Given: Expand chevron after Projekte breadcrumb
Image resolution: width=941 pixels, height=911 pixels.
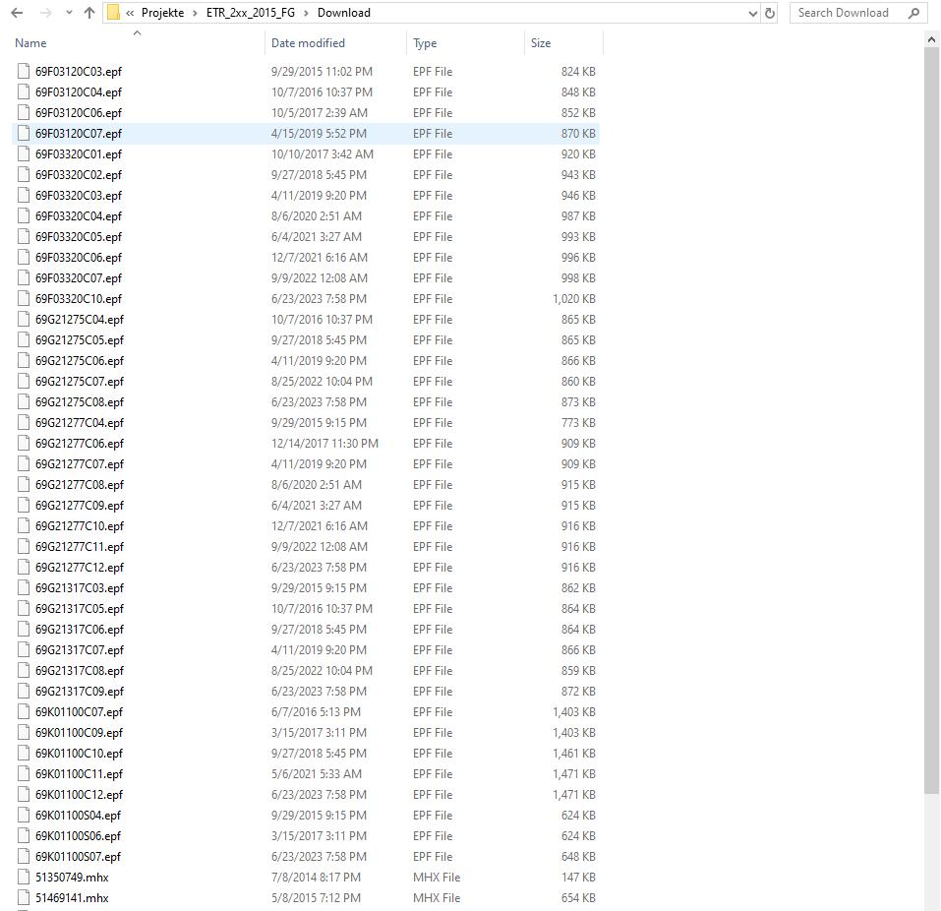Looking at the screenshot, I should 195,13.
